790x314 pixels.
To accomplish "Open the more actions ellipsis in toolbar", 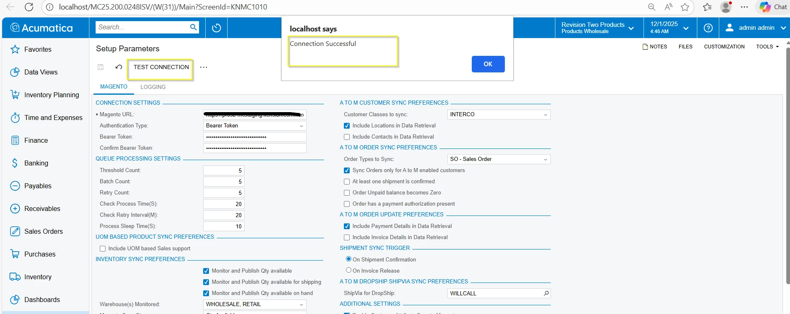I will point(204,67).
